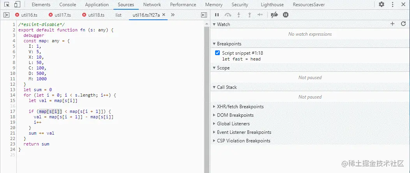Refresh watch expressions
Viewport: 410px width, 173px height.
coord(403,24)
